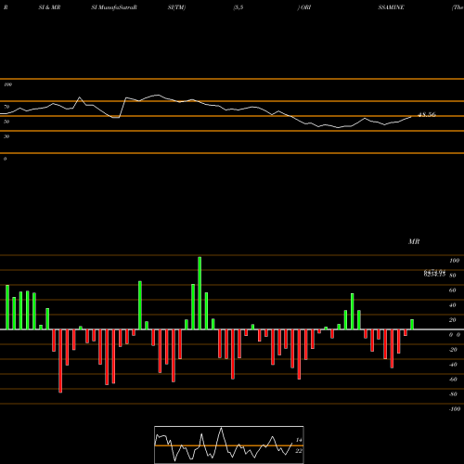
Task: Click the 80 label on MR axis
Action: tap(452, 276)
